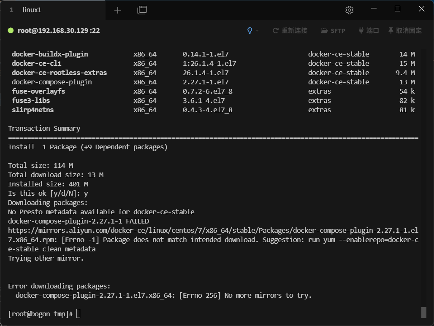The width and height of the screenshot is (434, 326).
Task: Click the scrollbar at the terminal's right edge
Action: coord(424,313)
